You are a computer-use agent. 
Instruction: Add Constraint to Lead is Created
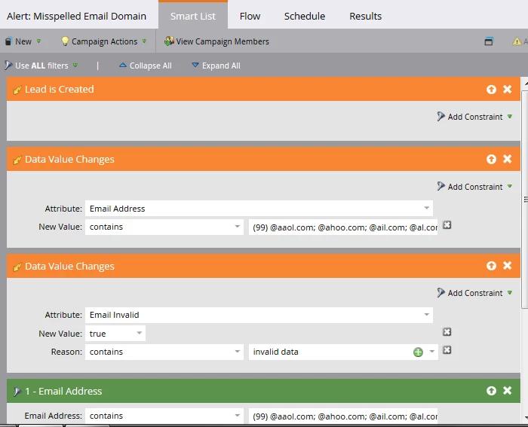coord(474,117)
